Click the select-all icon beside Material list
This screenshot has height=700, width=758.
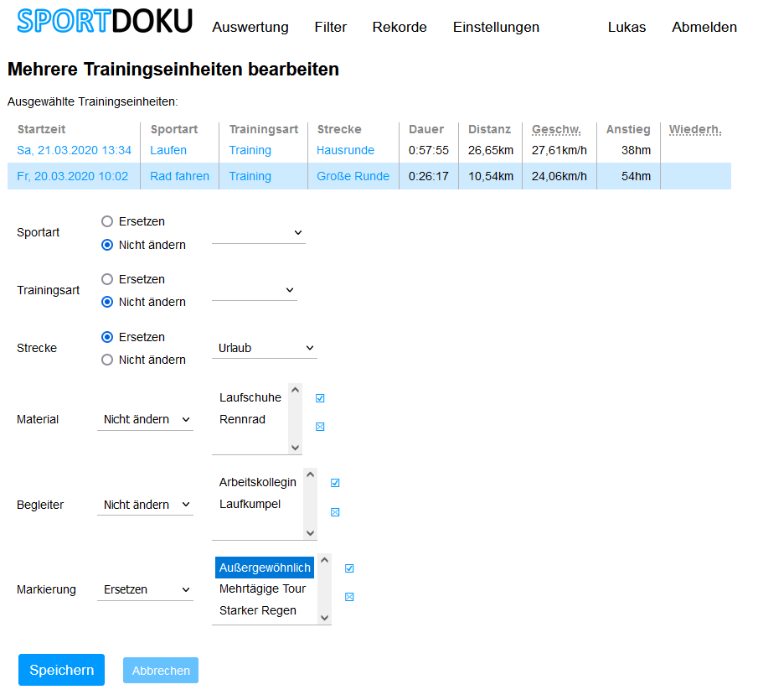point(320,398)
